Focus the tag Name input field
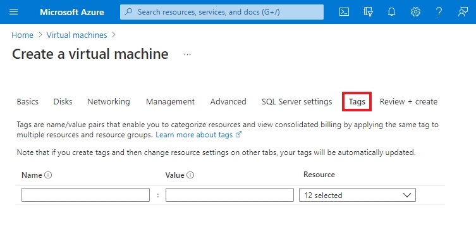This screenshot has width=476, height=236. coord(85,195)
